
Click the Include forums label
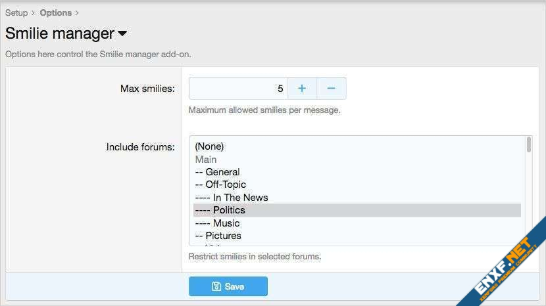point(140,147)
